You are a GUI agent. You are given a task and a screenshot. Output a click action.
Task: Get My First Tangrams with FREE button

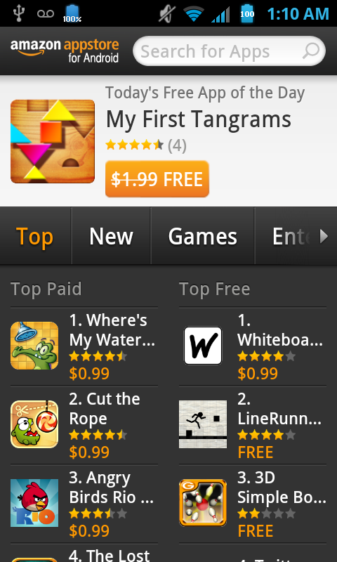[x=157, y=179]
